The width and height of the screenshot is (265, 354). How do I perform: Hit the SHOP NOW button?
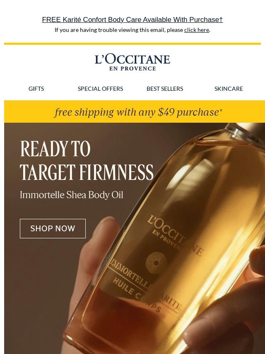tap(53, 228)
